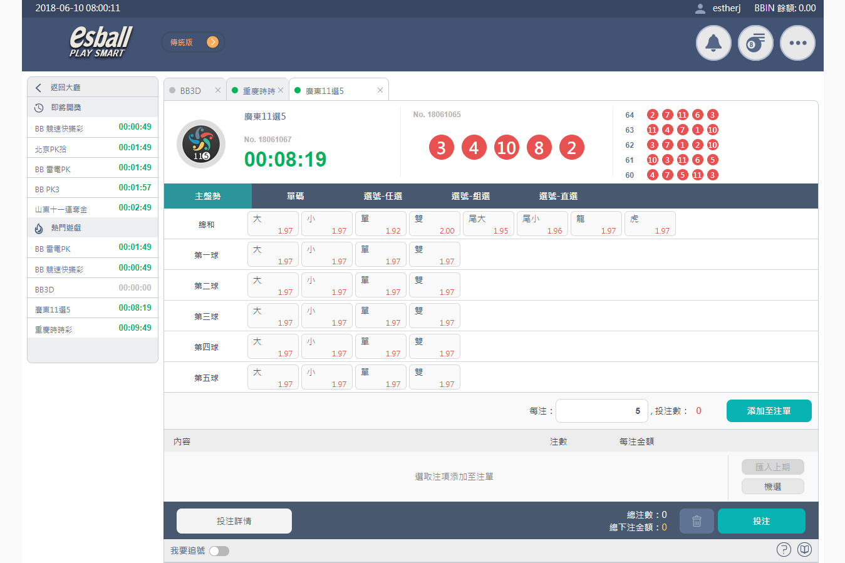Open the three-dots more menu

click(x=797, y=43)
